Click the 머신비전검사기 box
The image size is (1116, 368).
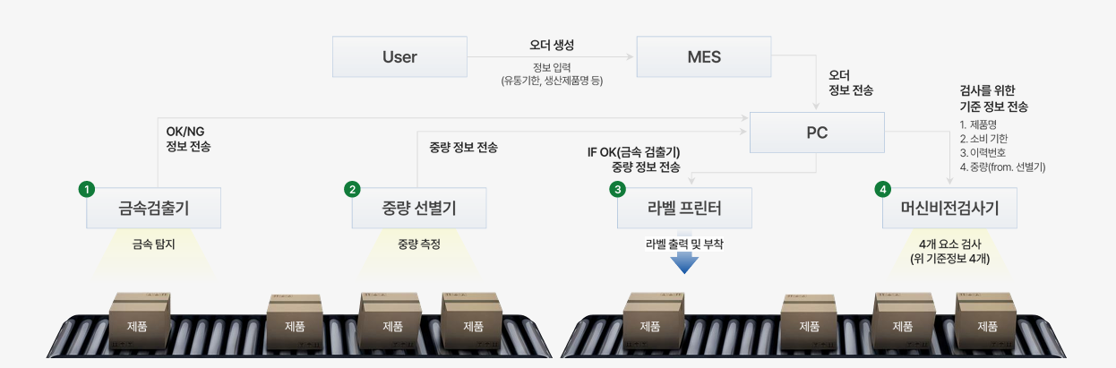(x=950, y=209)
